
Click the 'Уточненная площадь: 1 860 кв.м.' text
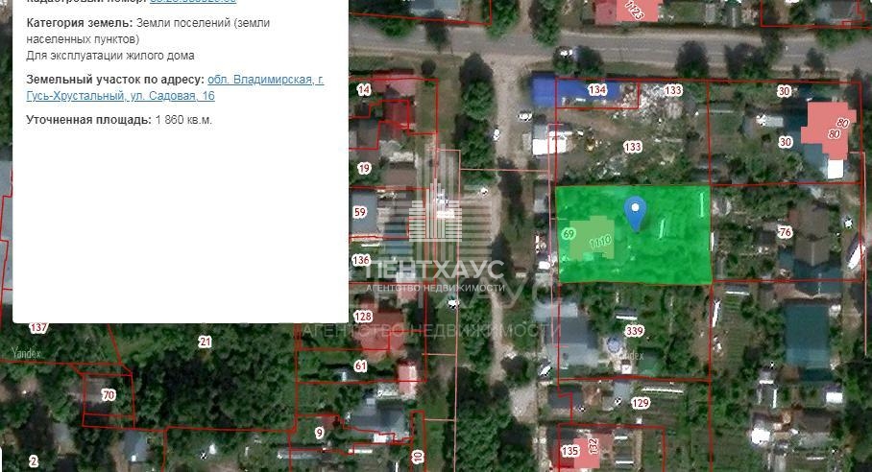(x=119, y=119)
